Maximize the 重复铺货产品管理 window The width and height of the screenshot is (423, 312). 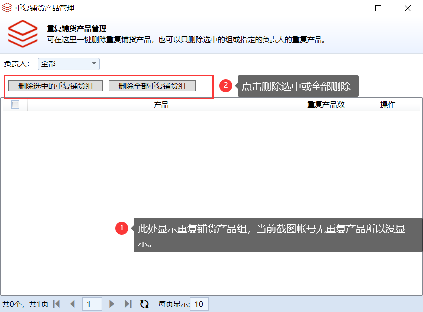coord(378,8)
